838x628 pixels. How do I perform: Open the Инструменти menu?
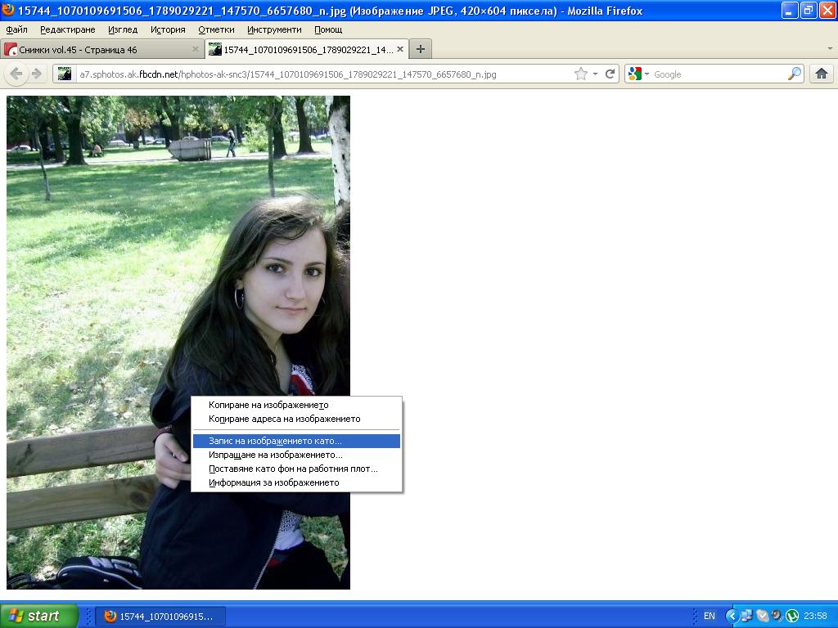[274, 29]
